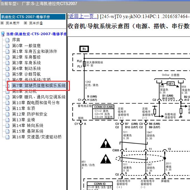The height and width of the screenshot is (190, 190).
Task: Open the 序言 tree entry
Action: tap(16, 40)
